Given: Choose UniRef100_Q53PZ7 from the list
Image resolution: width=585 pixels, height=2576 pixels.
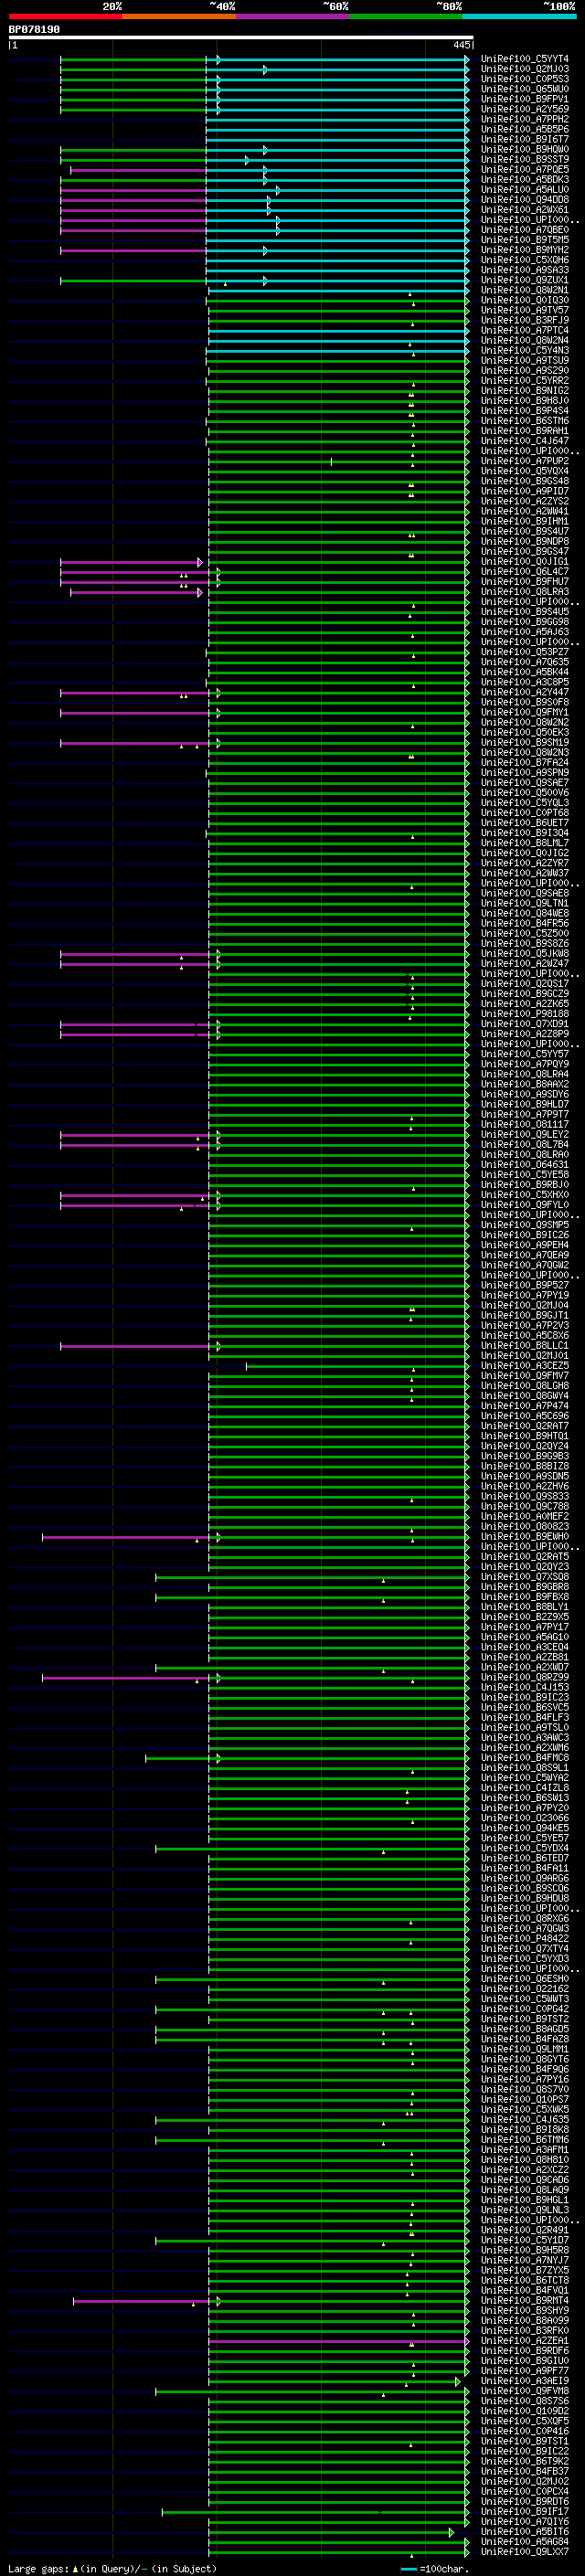Looking at the screenshot, I should point(525,653).
